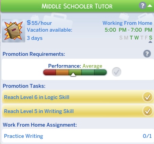Click the red segment of performance bar
154x144 pixels.
50,72
